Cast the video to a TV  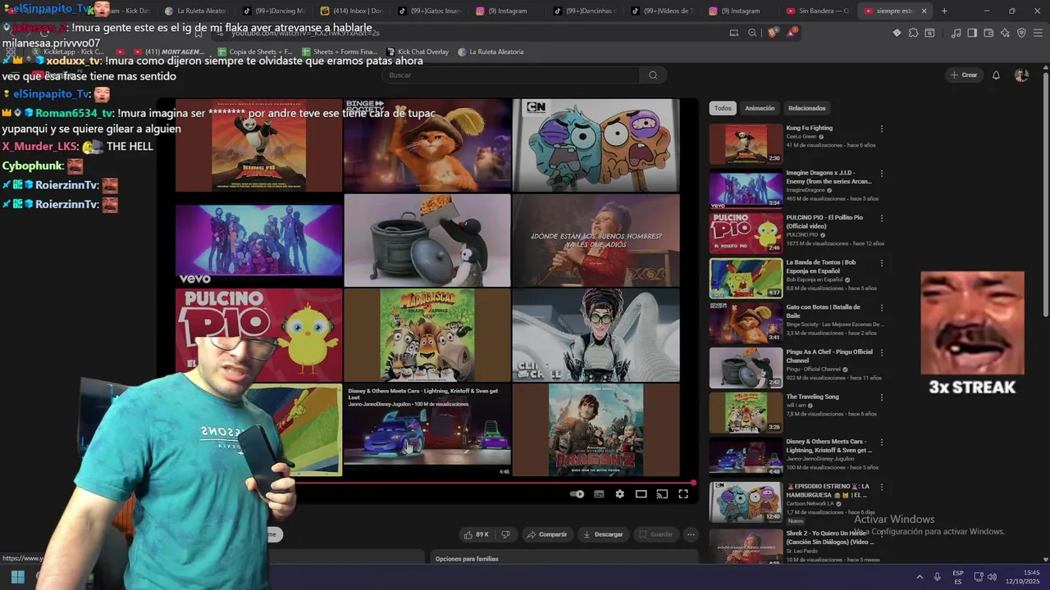tap(662, 494)
